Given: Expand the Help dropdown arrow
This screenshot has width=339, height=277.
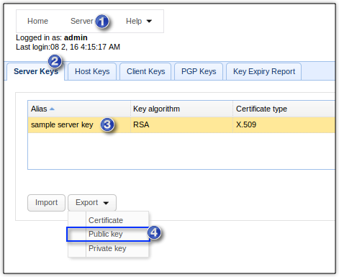Looking at the screenshot, I should coord(149,21).
